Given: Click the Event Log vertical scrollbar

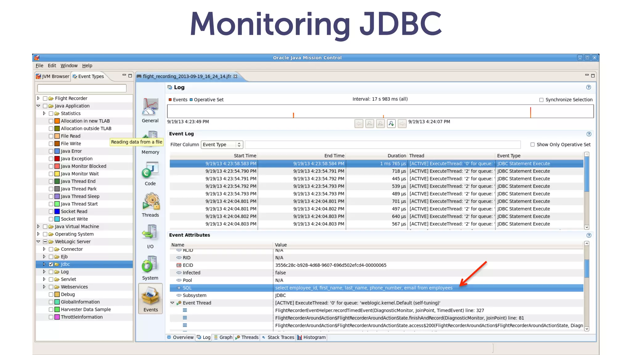Looking at the screenshot, I should 587,191.
